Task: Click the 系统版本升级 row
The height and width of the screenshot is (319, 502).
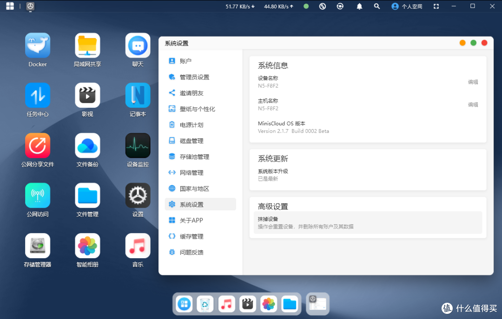Action: 368,175
